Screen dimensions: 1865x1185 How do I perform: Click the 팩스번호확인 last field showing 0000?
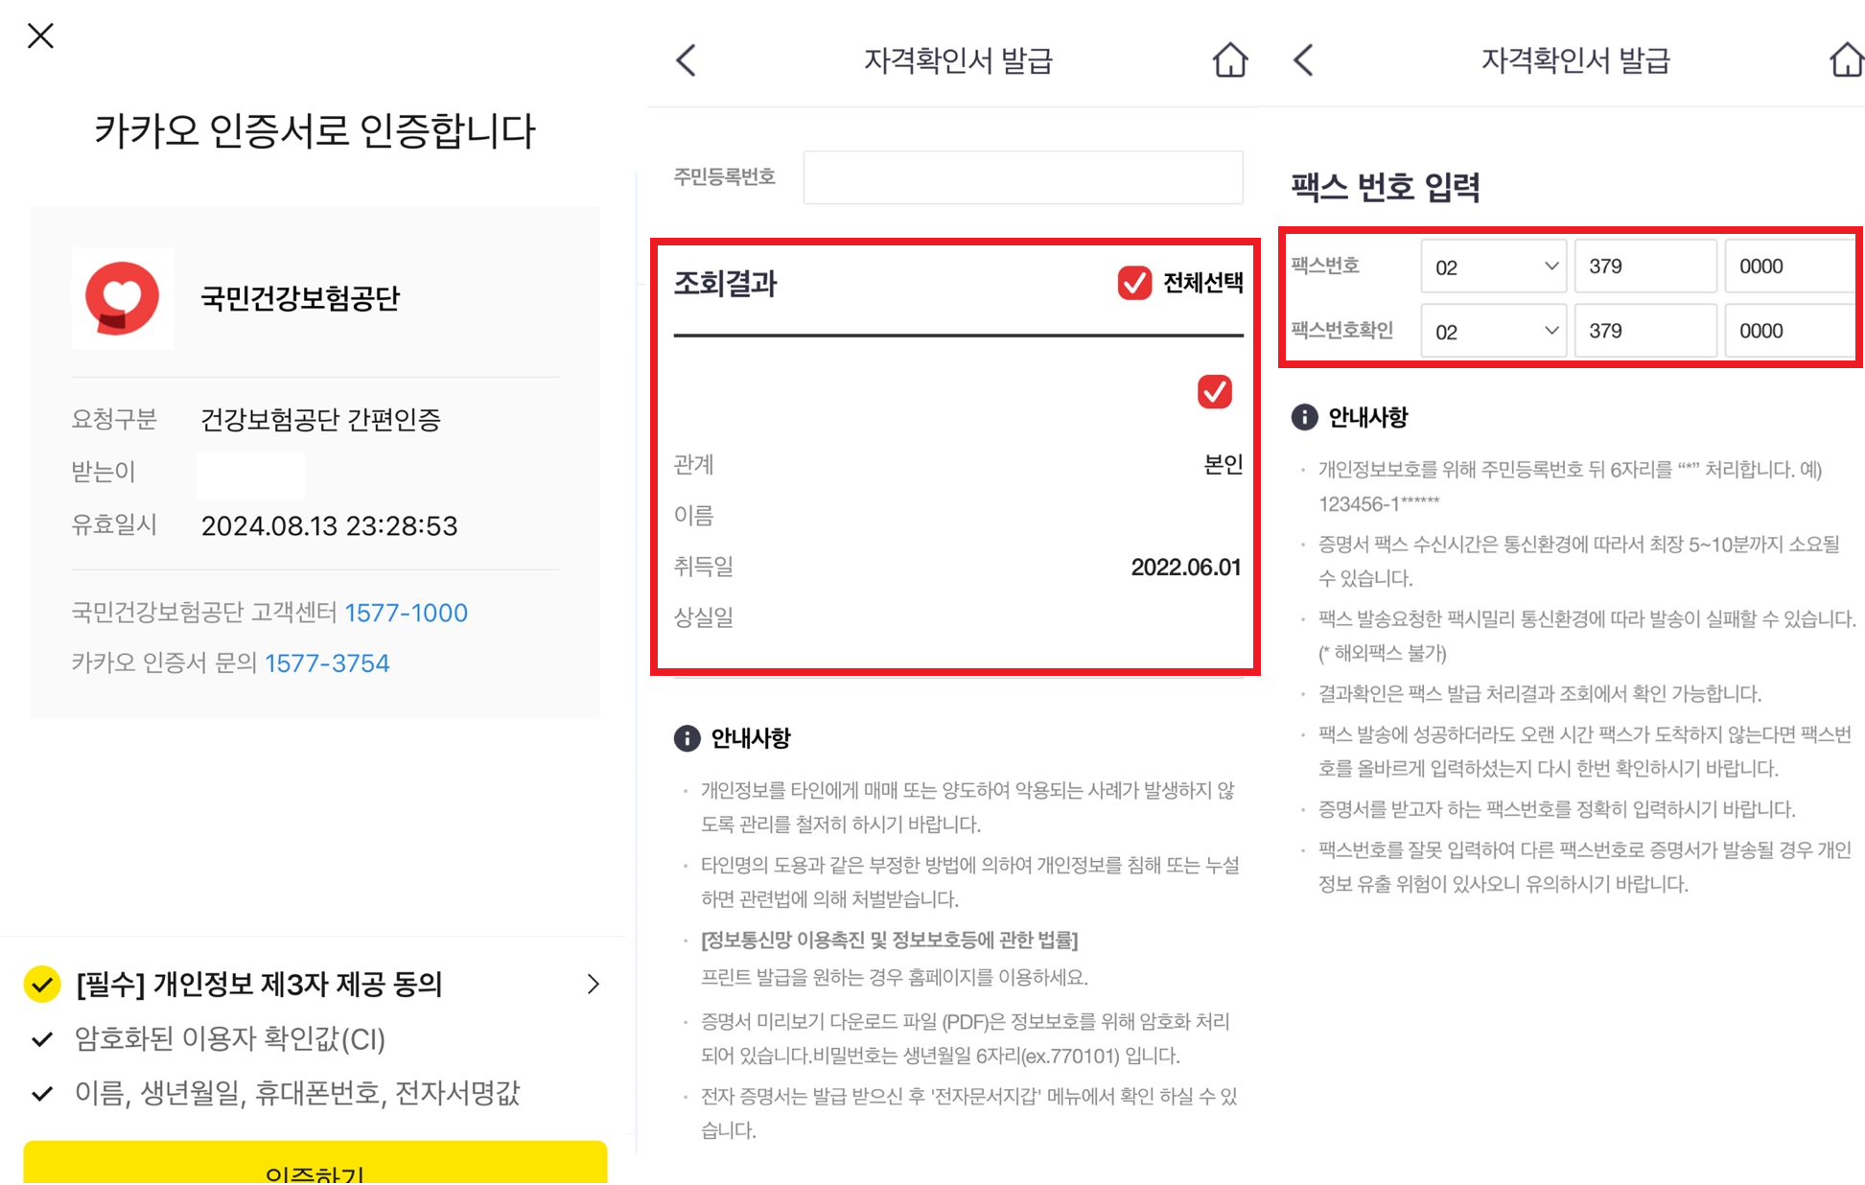(1788, 331)
